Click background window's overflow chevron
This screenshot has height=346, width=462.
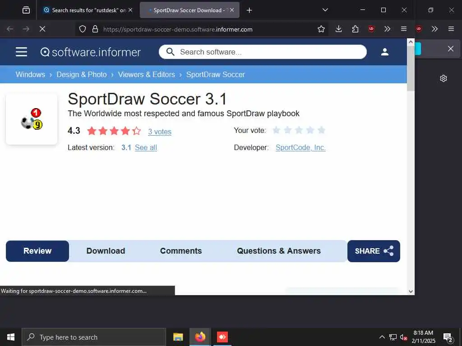point(434,29)
